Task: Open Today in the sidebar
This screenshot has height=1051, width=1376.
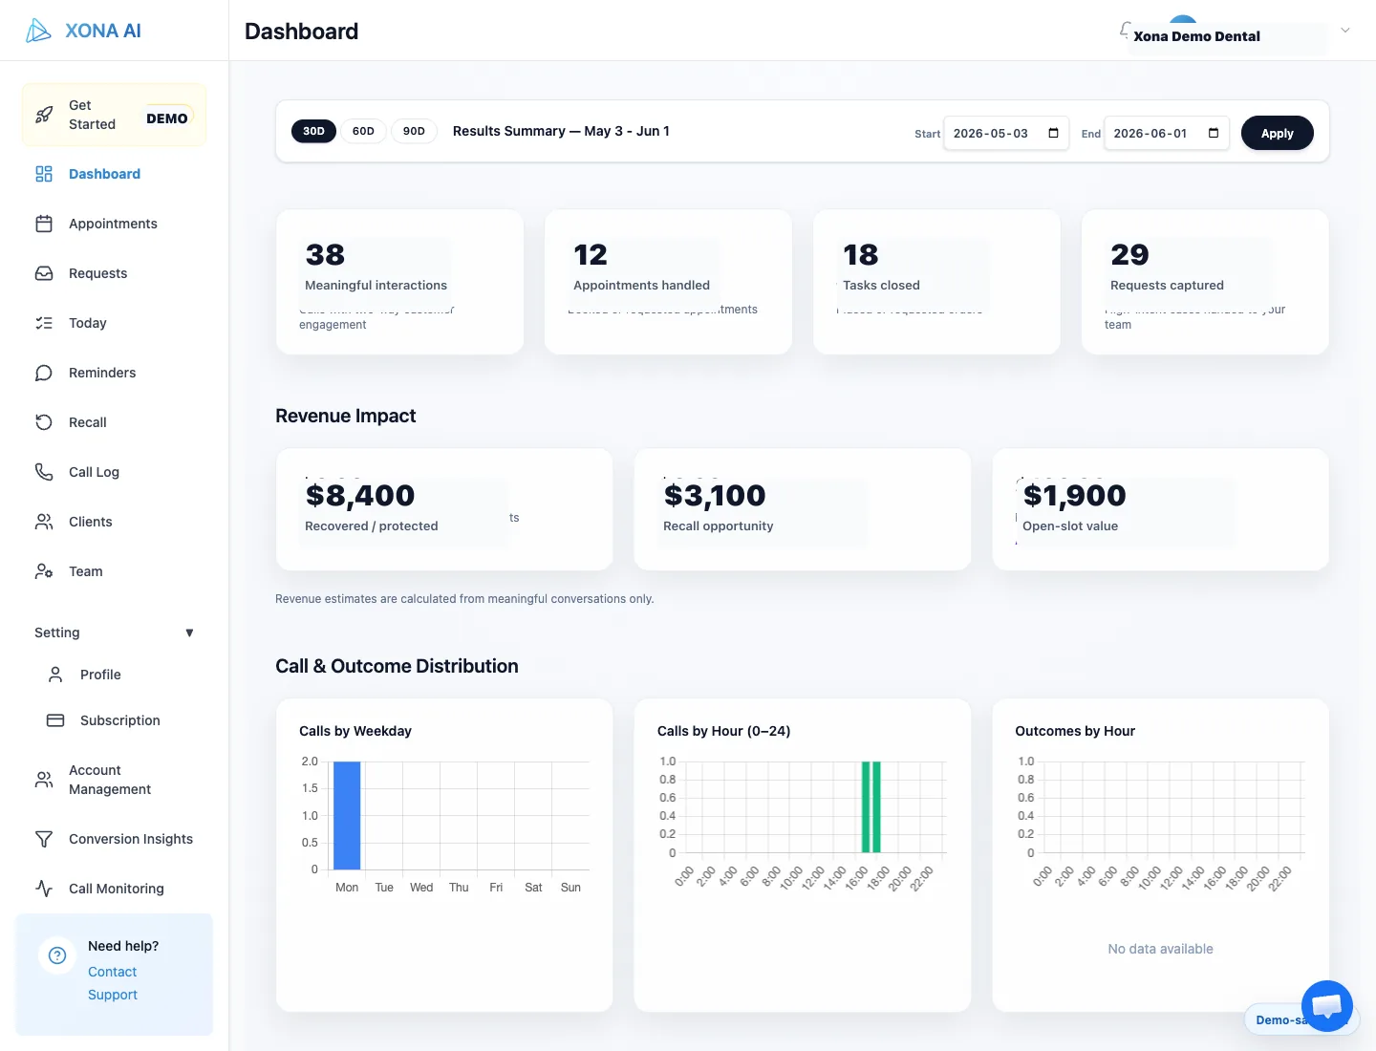Action: coord(114,323)
